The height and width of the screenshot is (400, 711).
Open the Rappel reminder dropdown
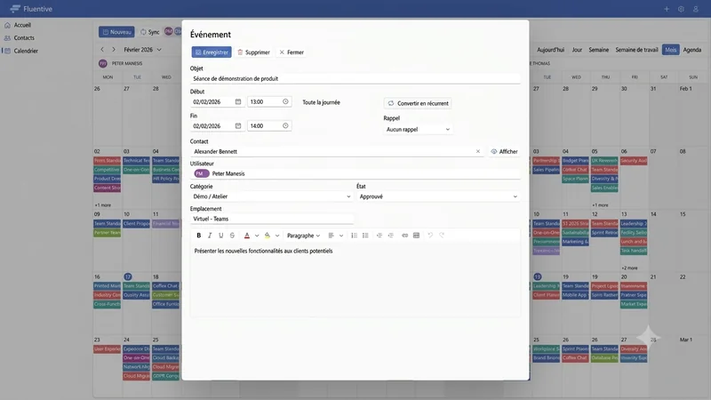(x=418, y=129)
